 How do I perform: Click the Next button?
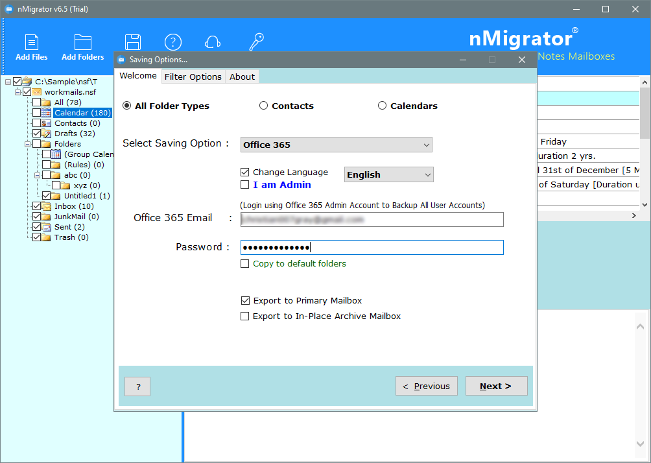tap(496, 386)
